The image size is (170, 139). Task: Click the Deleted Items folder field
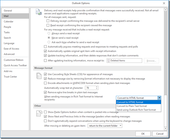(x=124, y=61)
